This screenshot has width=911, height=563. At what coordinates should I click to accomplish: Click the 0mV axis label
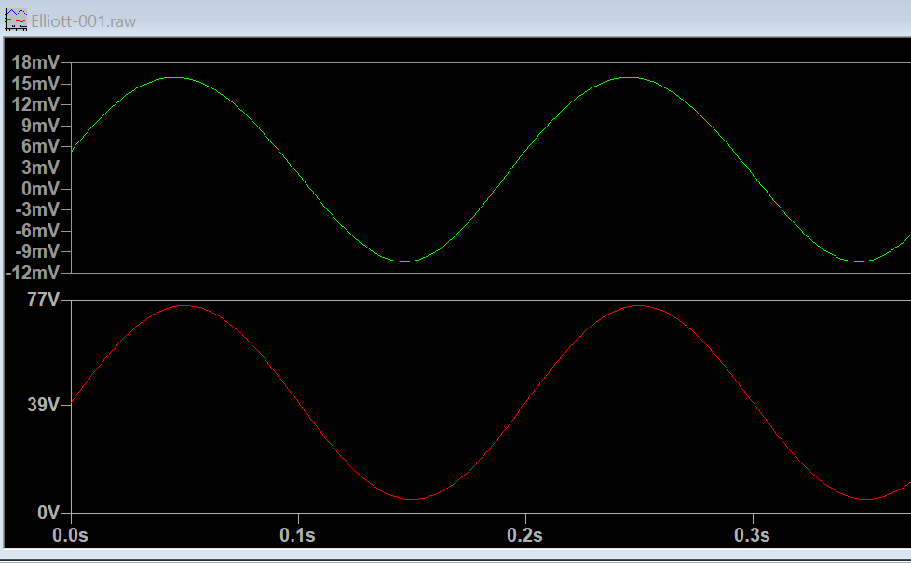40,189
